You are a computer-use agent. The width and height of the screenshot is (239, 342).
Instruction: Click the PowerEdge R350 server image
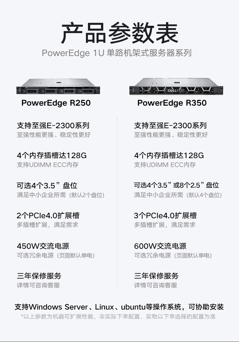point(176,86)
